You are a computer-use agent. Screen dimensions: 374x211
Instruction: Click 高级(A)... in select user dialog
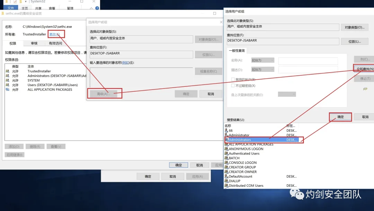point(103,94)
